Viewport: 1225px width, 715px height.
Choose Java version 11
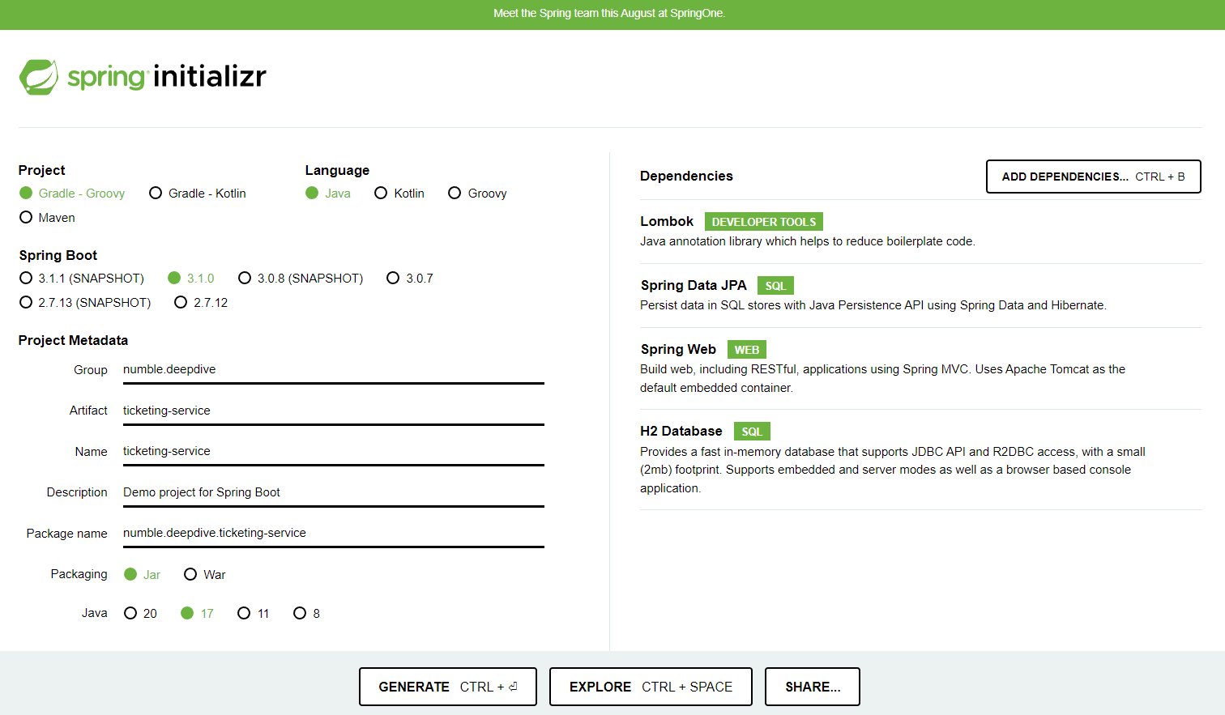pos(254,613)
